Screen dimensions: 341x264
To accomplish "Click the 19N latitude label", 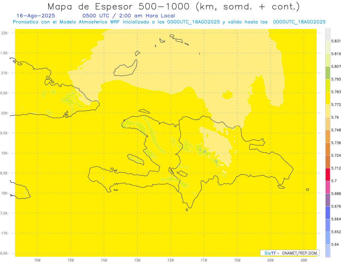I will pyautogui.click(x=4, y=153).
